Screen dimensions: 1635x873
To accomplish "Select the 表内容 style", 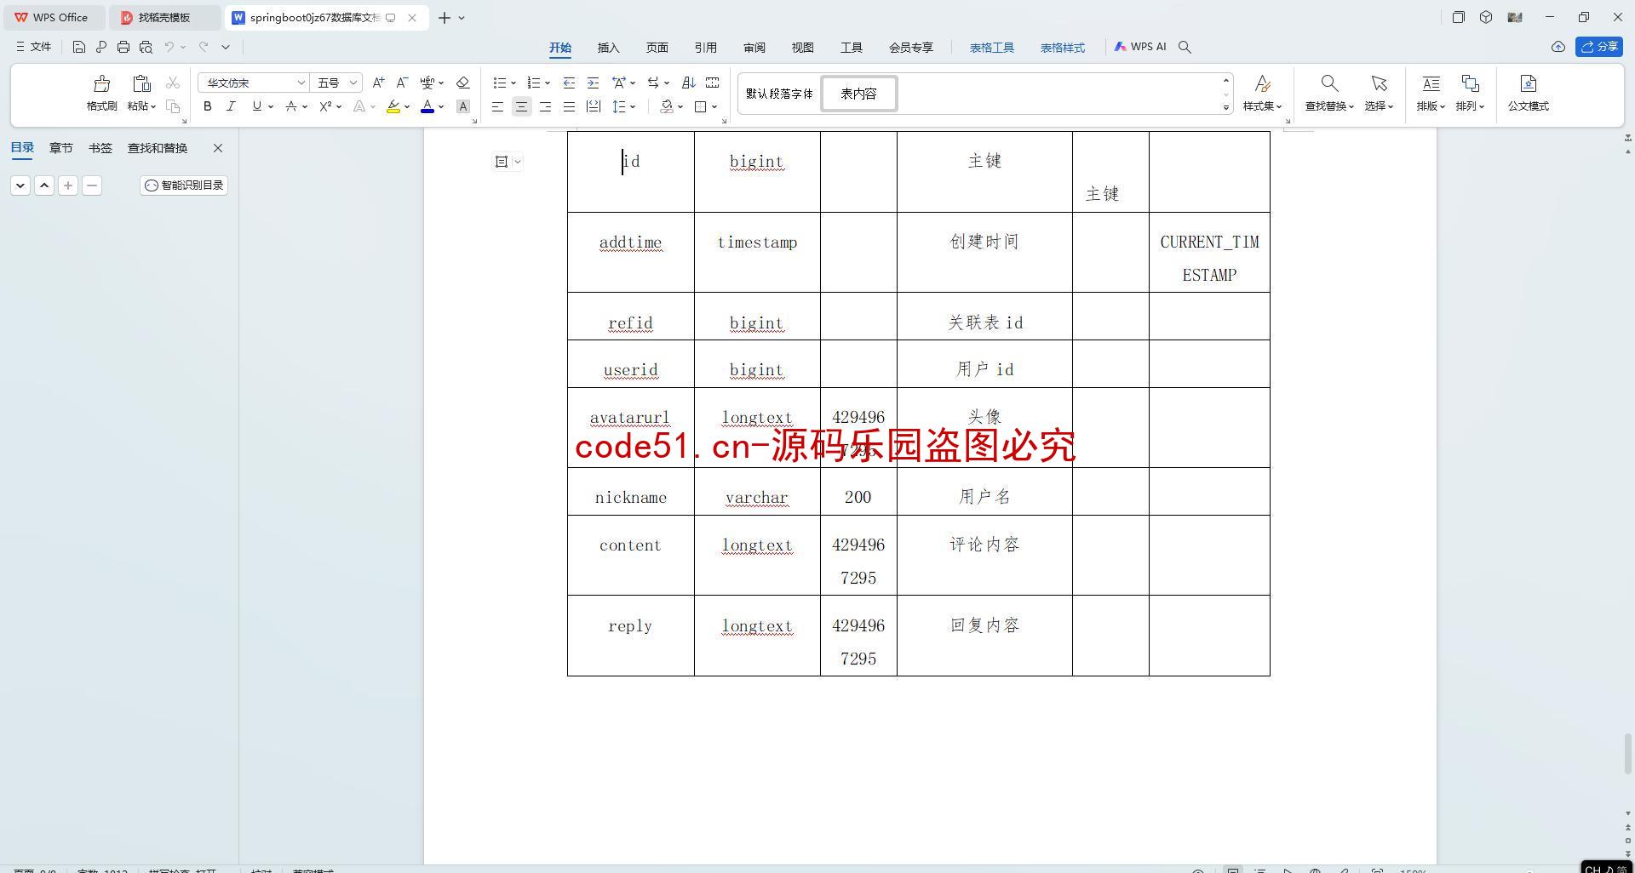I will coord(858,94).
